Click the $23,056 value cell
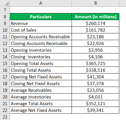The width and height of the screenshot is (126, 120). [95, 90]
